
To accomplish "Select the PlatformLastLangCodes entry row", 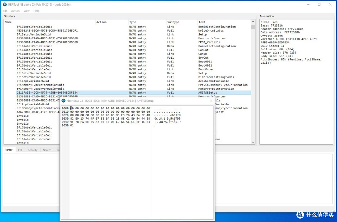I will pyautogui.click(x=133, y=77).
